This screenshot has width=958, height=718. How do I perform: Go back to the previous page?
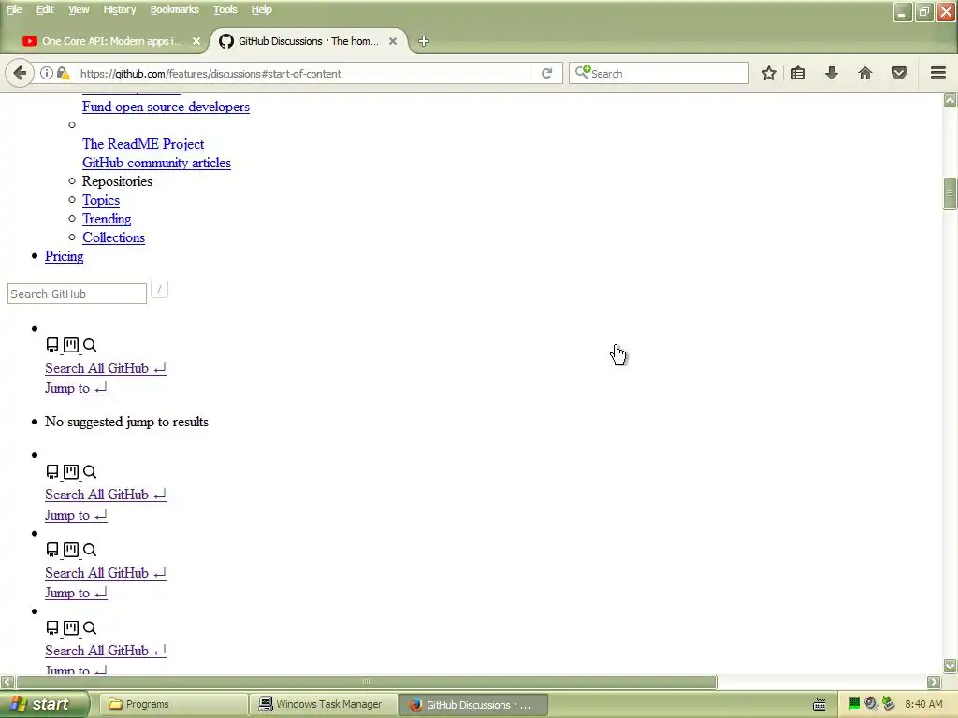coord(20,73)
